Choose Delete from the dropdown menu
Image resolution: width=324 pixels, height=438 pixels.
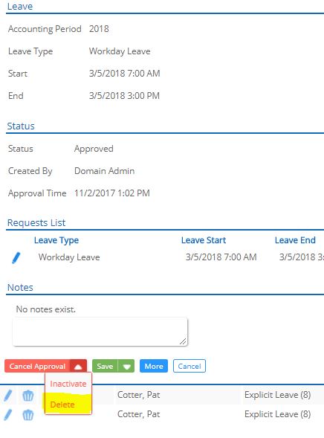62,405
